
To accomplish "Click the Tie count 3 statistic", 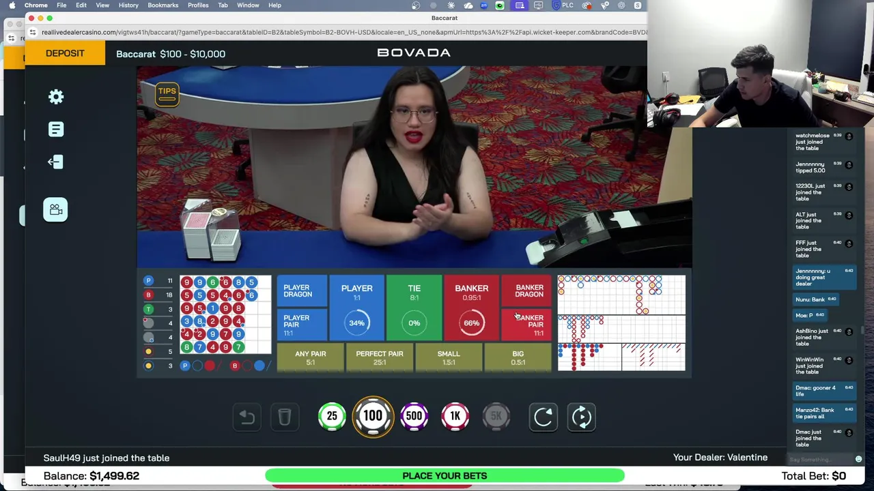I will click(x=160, y=309).
